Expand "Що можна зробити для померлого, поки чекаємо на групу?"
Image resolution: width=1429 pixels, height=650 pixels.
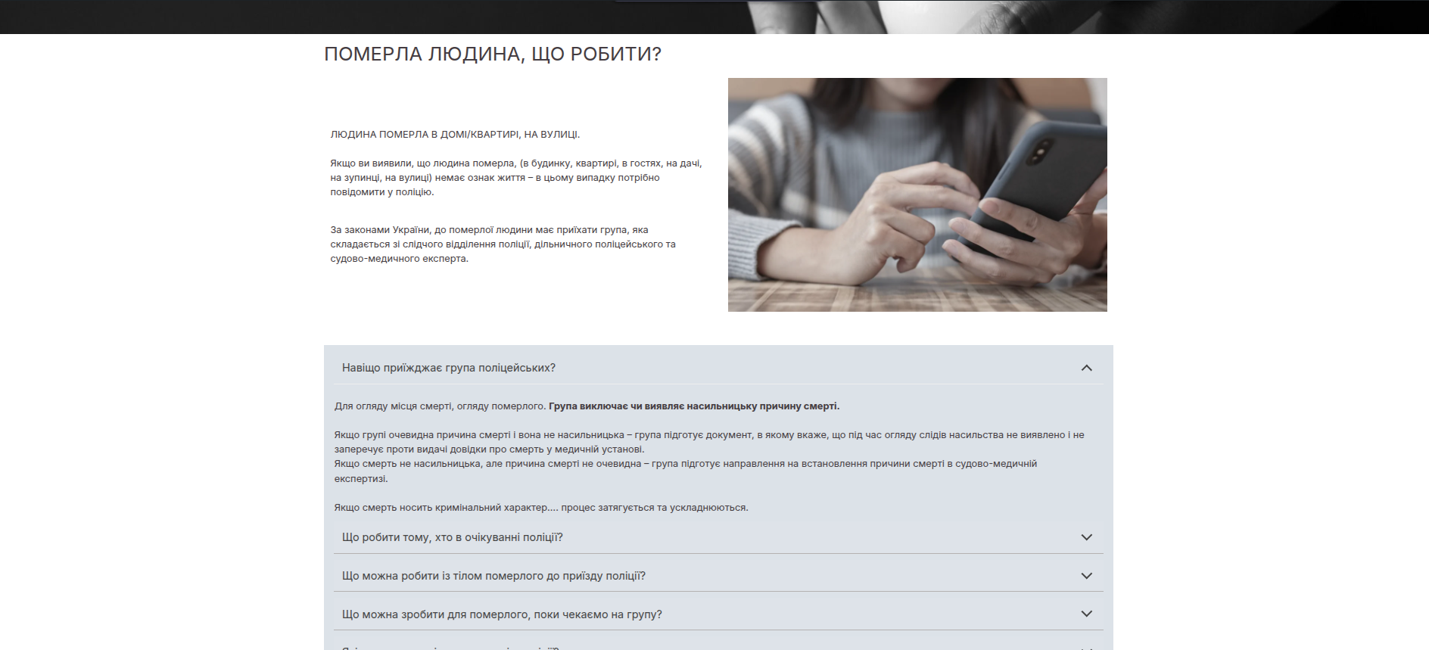[502, 614]
